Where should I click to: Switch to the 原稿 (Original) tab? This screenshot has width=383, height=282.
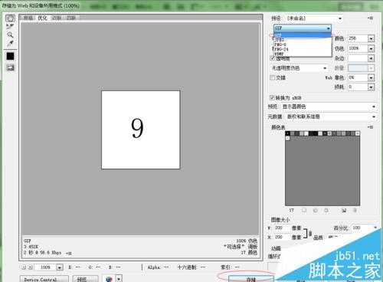point(28,18)
